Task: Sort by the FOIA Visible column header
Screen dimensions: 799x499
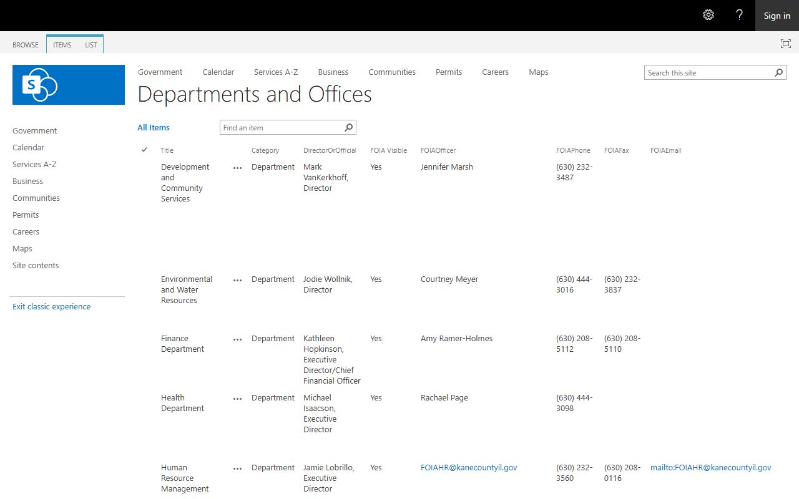Action: coord(388,150)
